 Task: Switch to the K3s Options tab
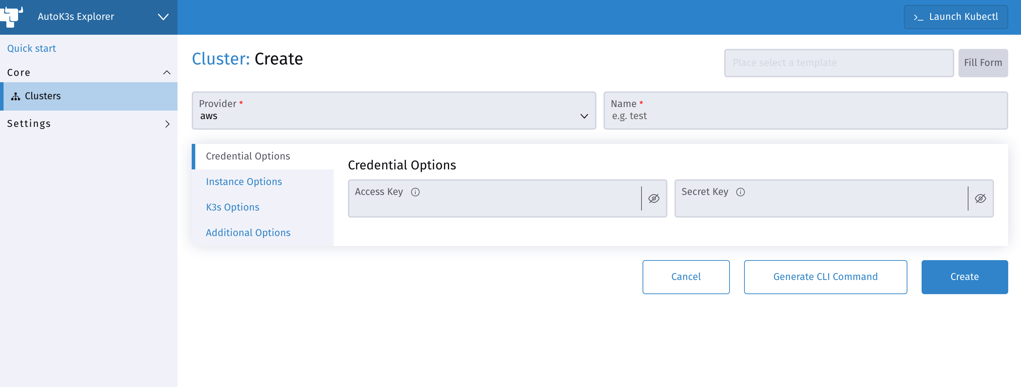point(232,207)
